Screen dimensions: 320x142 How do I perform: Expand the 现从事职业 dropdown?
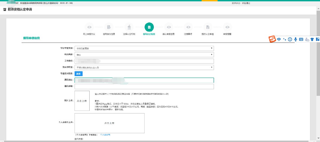pos(144,68)
